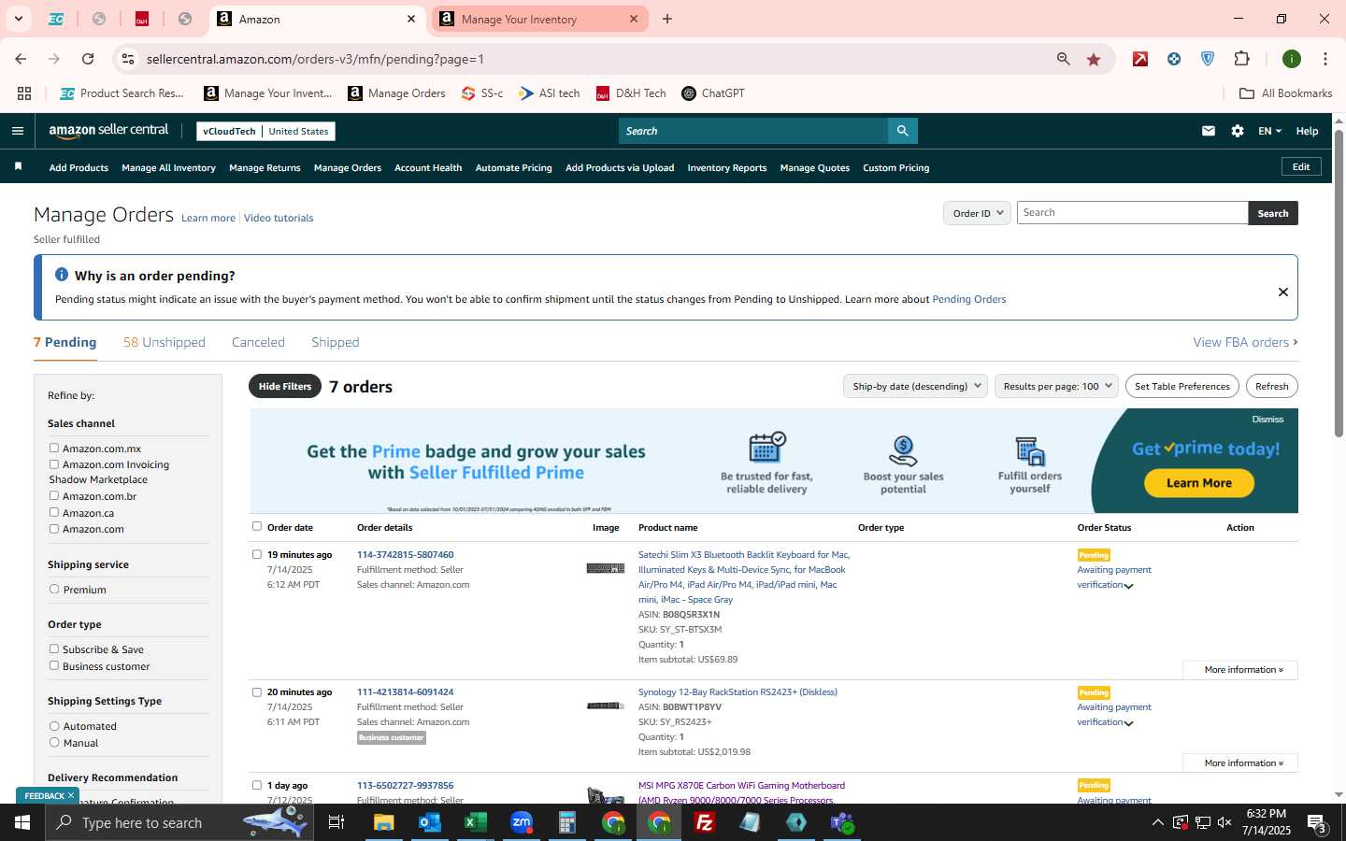This screenshot has height=841, width=1346.
Task: Check Amazon.com Invoicing Shadow Marketplace
Action: point(54,464)
